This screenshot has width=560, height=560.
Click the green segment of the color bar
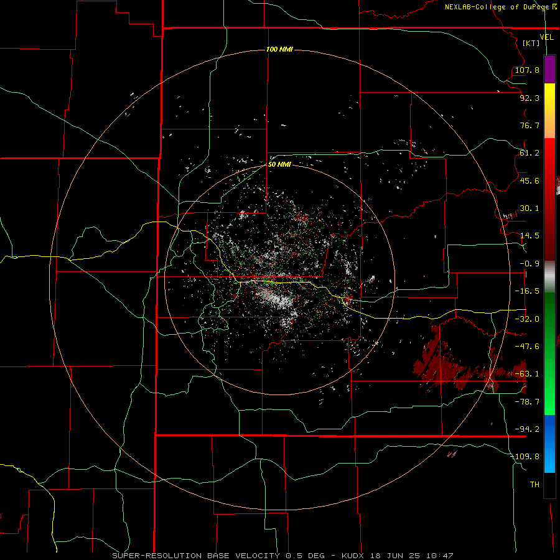click(549, 353)
